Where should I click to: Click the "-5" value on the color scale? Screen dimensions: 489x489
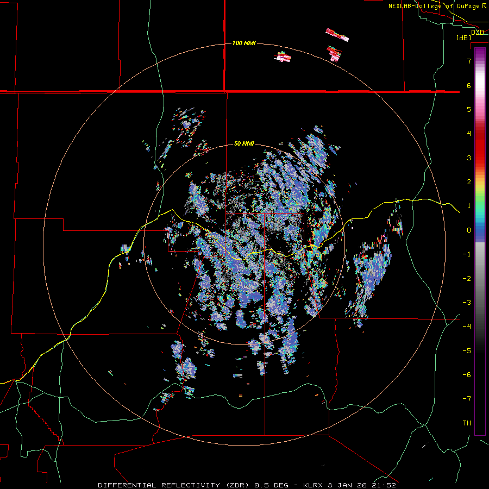[x=467, y=351]
